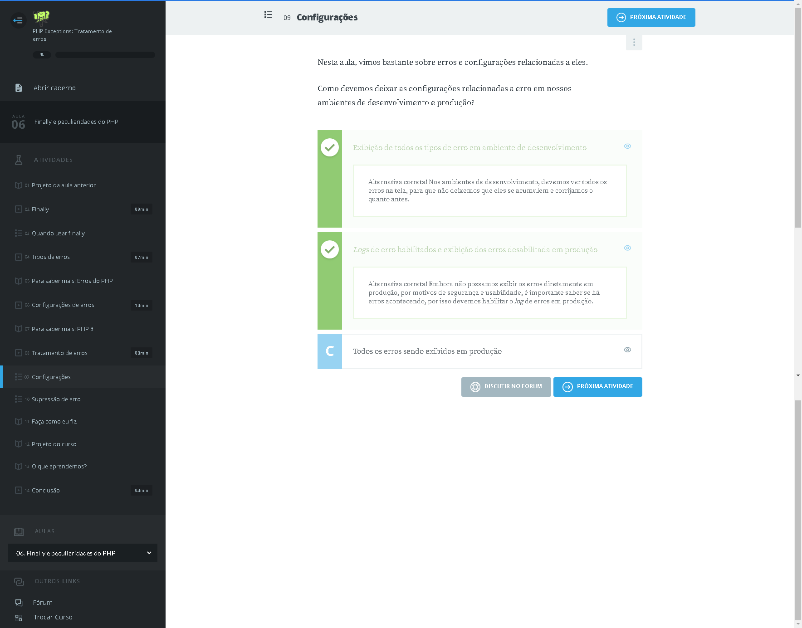Click the Fórum chat icon
Viewport: 802px width, 628px height.
click(19, 603)
